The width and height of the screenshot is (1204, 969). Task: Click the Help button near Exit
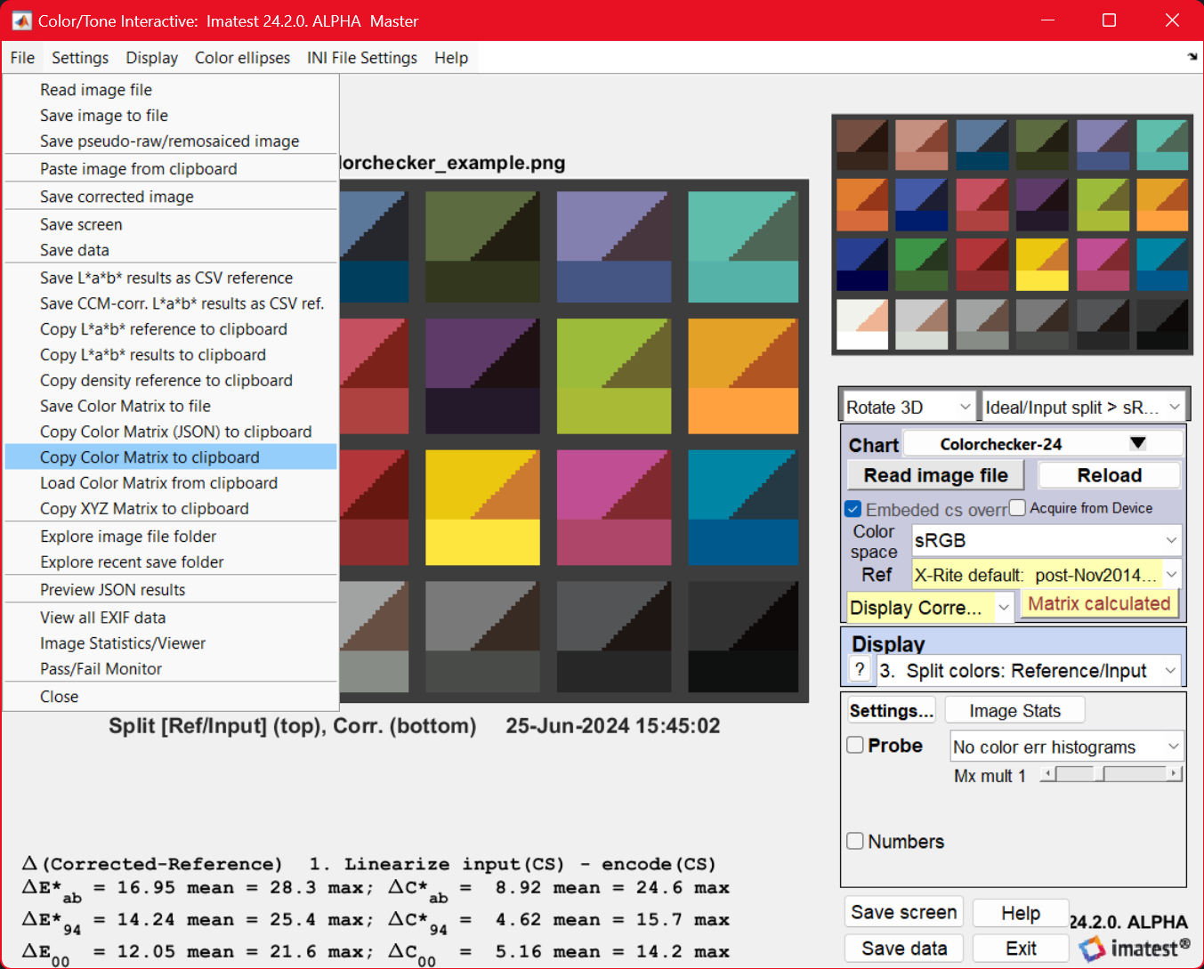click(x=1020, y=913)
